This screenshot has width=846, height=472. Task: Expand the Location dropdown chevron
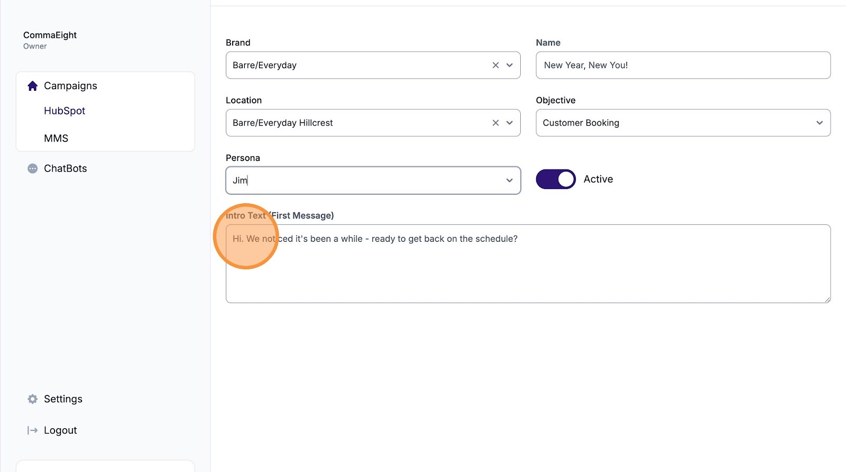pos(510,123)
